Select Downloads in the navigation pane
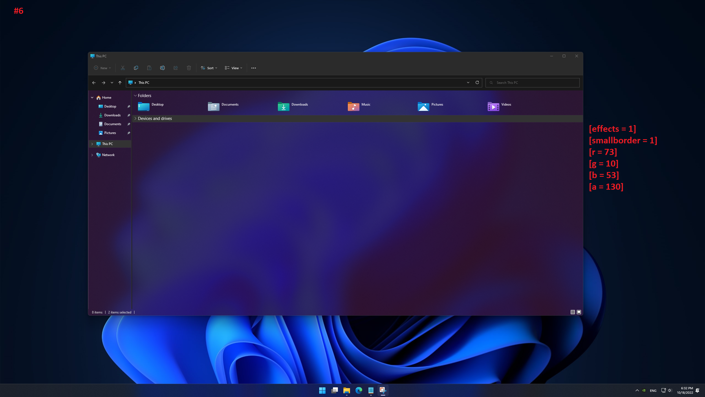Image resolution: width=705 pixels, height=397 pixels. (110, 115)
